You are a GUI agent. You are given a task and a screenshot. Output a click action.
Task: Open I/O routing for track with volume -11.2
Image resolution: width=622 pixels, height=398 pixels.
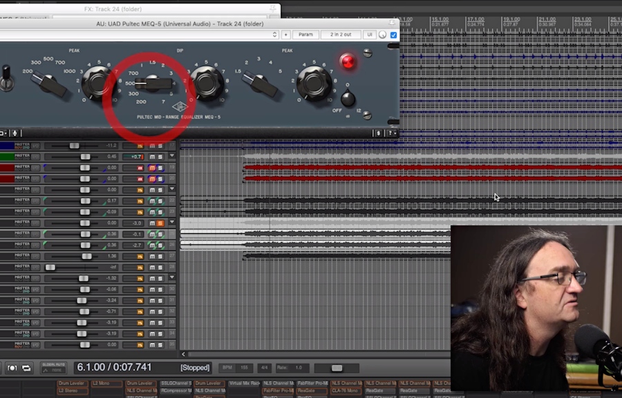(x=36, y=146)
